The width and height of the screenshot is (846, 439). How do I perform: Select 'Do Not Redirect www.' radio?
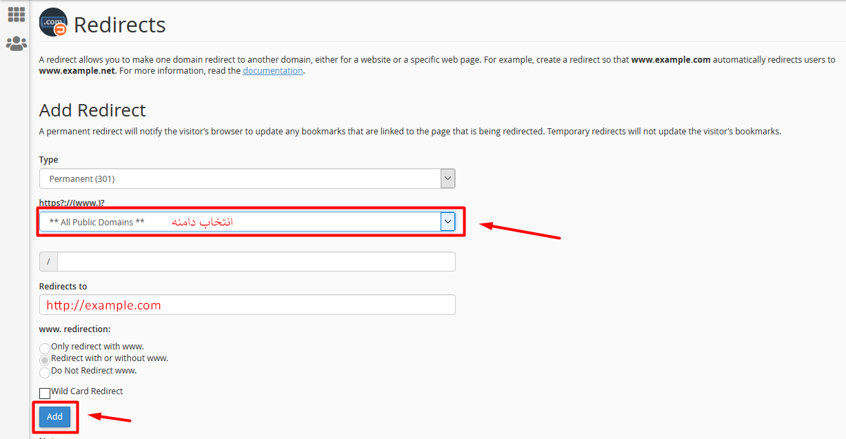[45, 372]
